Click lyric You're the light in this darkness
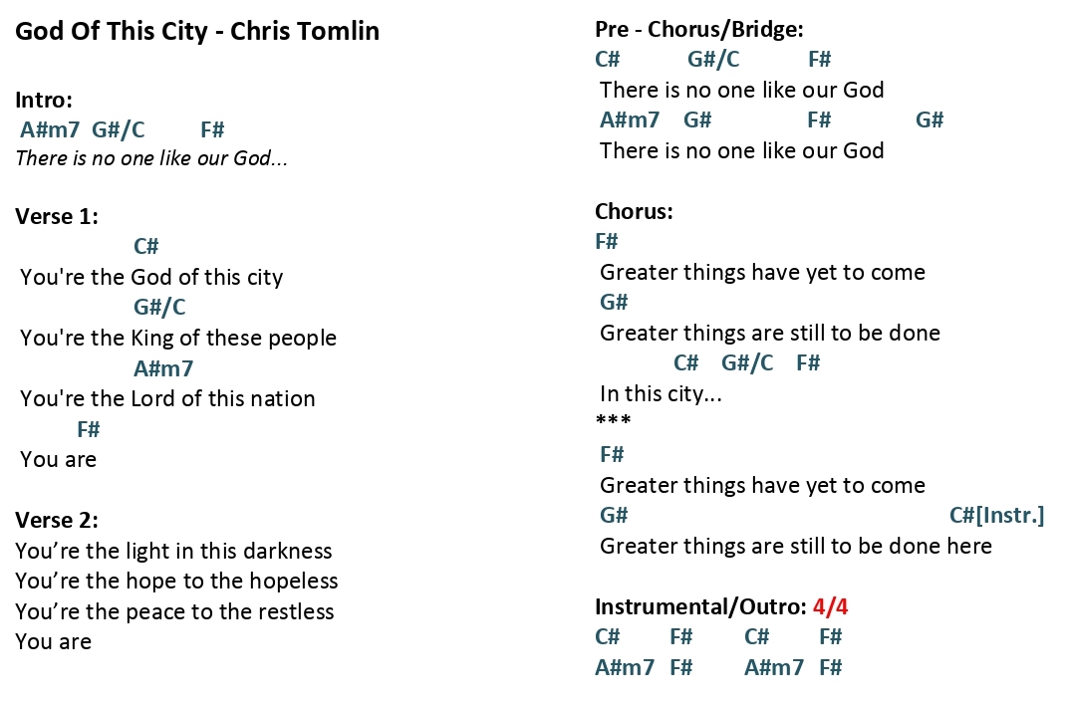 [173, 551]
